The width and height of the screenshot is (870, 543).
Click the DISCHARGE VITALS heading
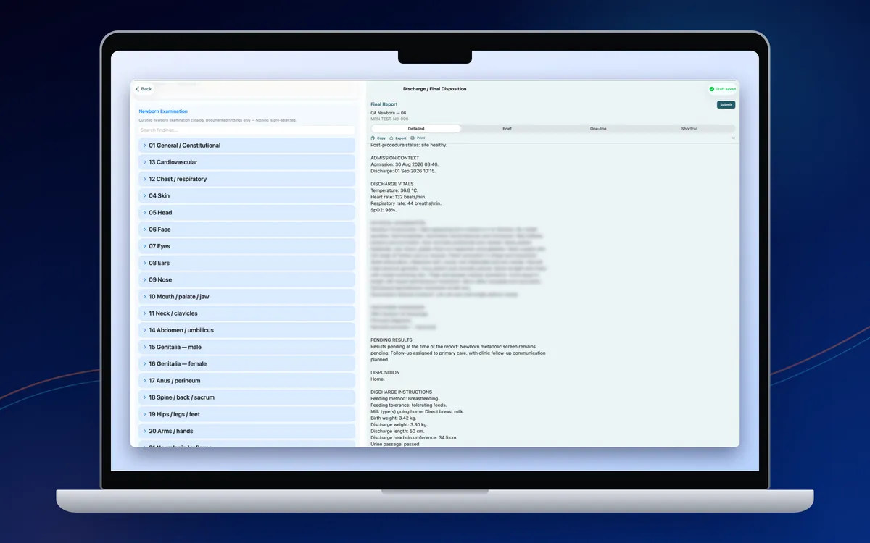[392, 184]
